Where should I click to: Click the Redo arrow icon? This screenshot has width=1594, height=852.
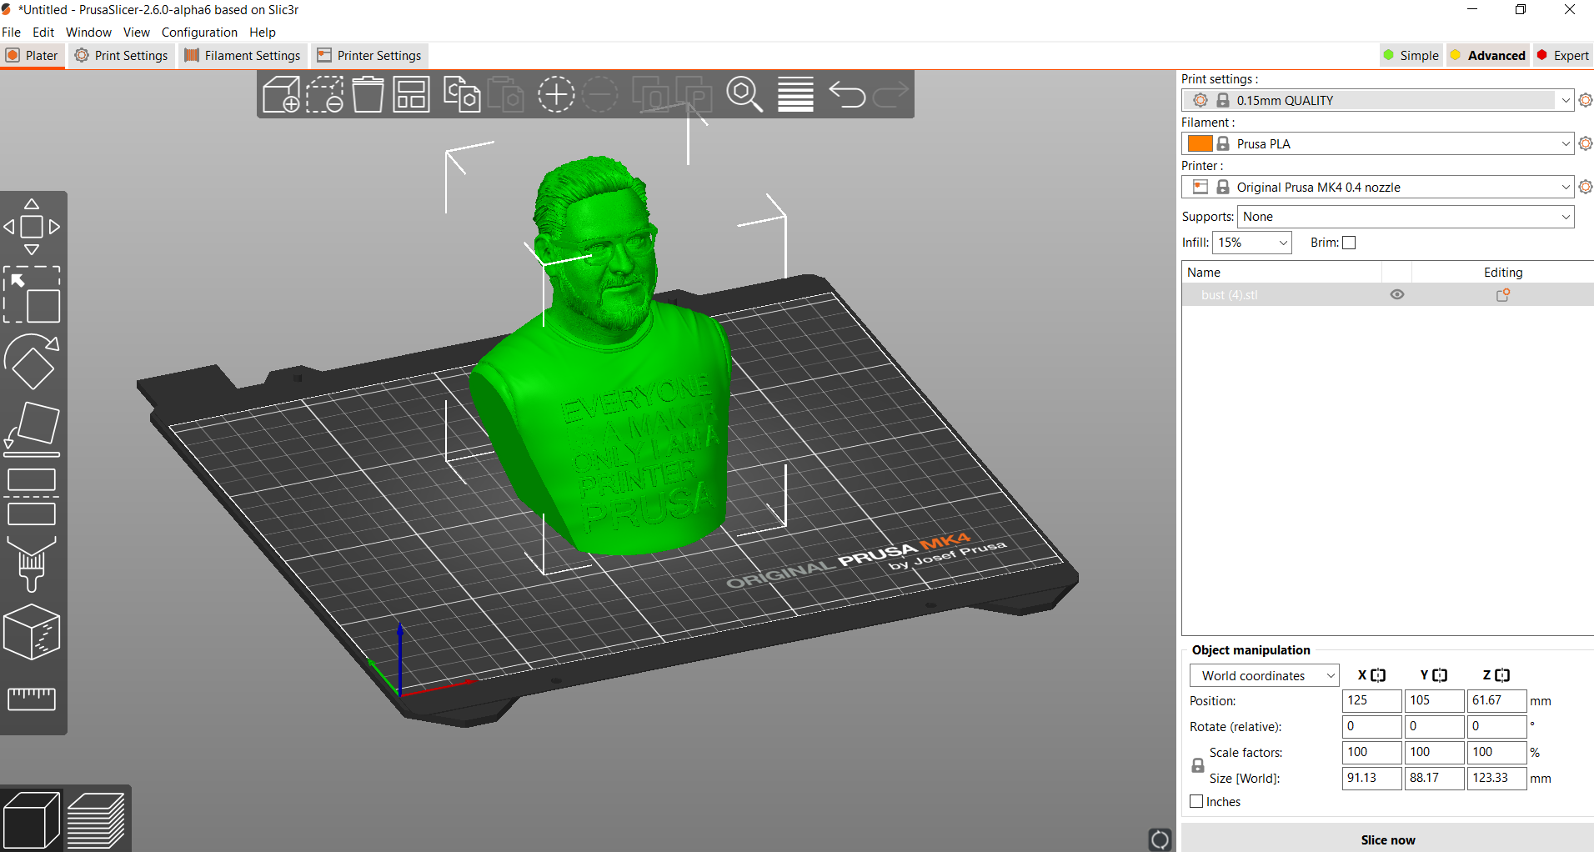coord(890,94)
